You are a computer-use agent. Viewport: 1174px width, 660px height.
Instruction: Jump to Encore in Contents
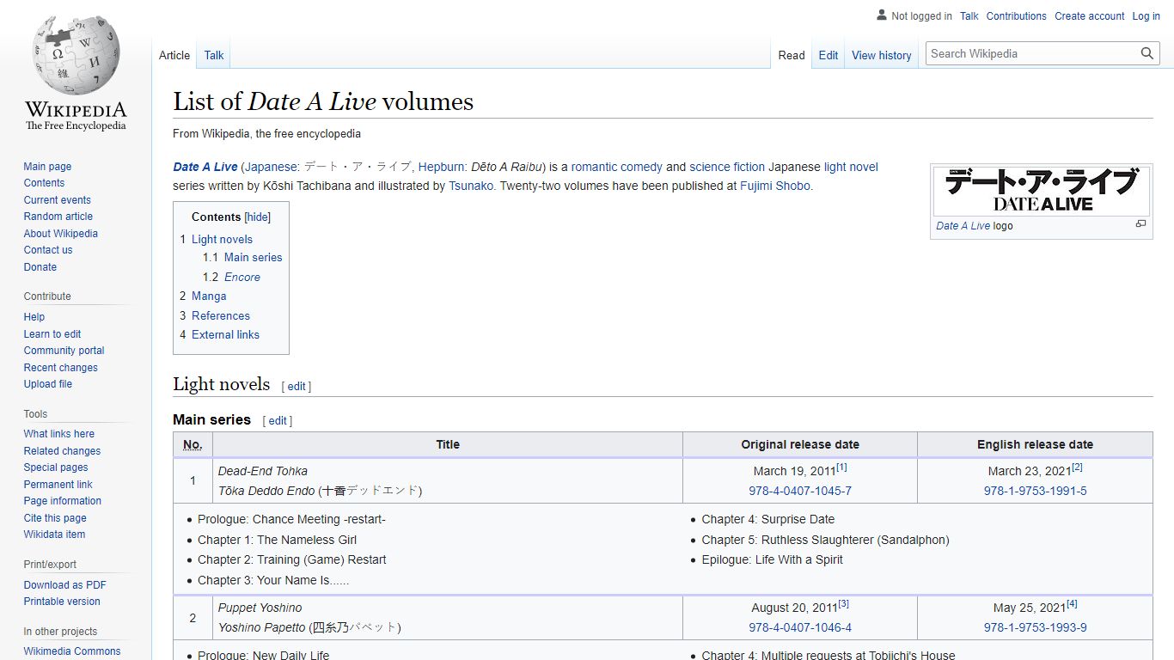coord(242,278)
